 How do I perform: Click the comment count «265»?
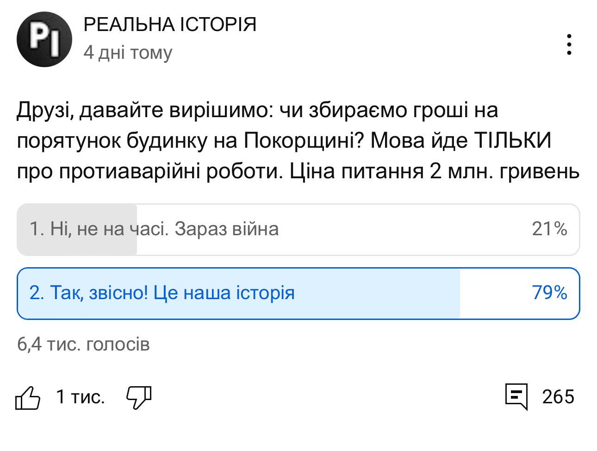(x=558, y=397)
